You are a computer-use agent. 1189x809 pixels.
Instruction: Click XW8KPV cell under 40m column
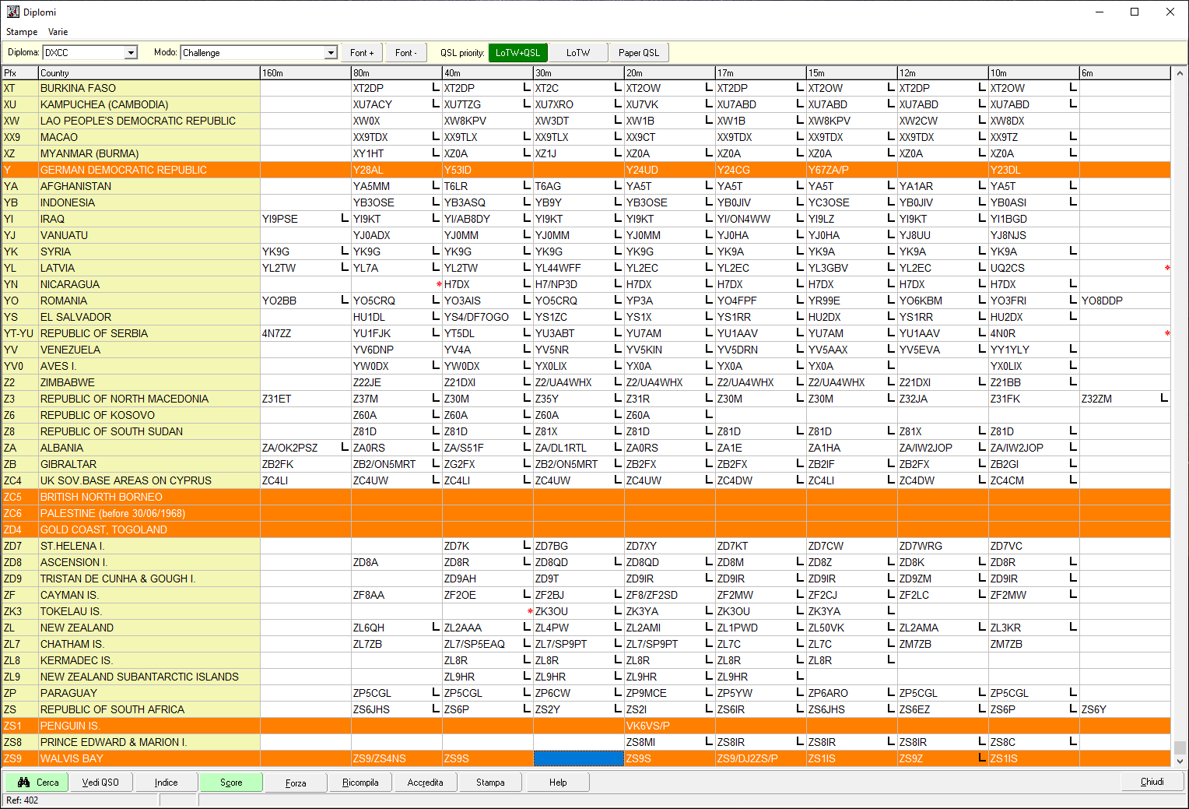click(x=488, y=121)
